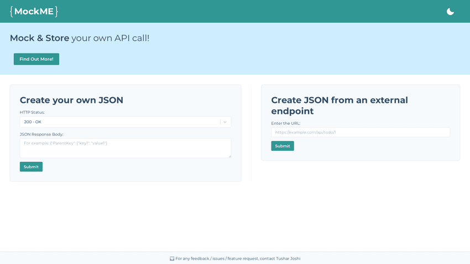Click the vertical divider between the two cards
This screenshot has height=264, width=470.
[251, 133]
